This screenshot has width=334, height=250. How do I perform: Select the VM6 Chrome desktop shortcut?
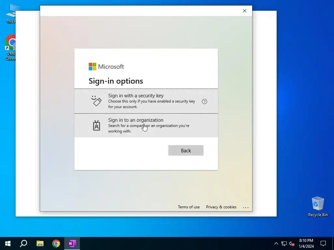(x=10, y=48)
